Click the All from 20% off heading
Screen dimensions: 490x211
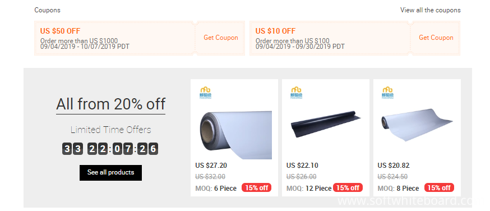[x=110, y=104]
